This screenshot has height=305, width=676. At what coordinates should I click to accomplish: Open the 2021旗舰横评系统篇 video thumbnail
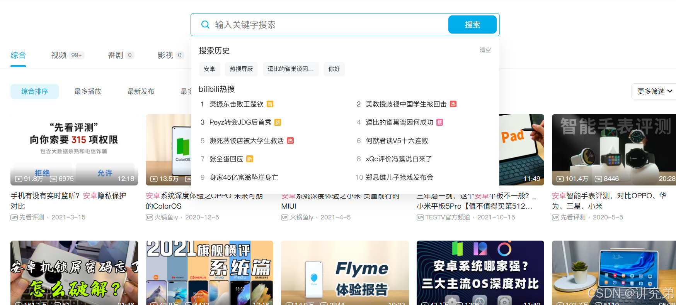coord(209,273)
